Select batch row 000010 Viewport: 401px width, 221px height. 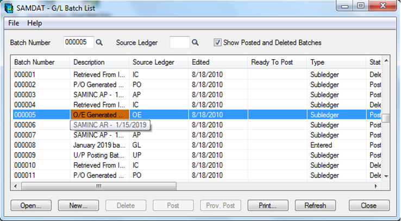click(x=196, y=165)
